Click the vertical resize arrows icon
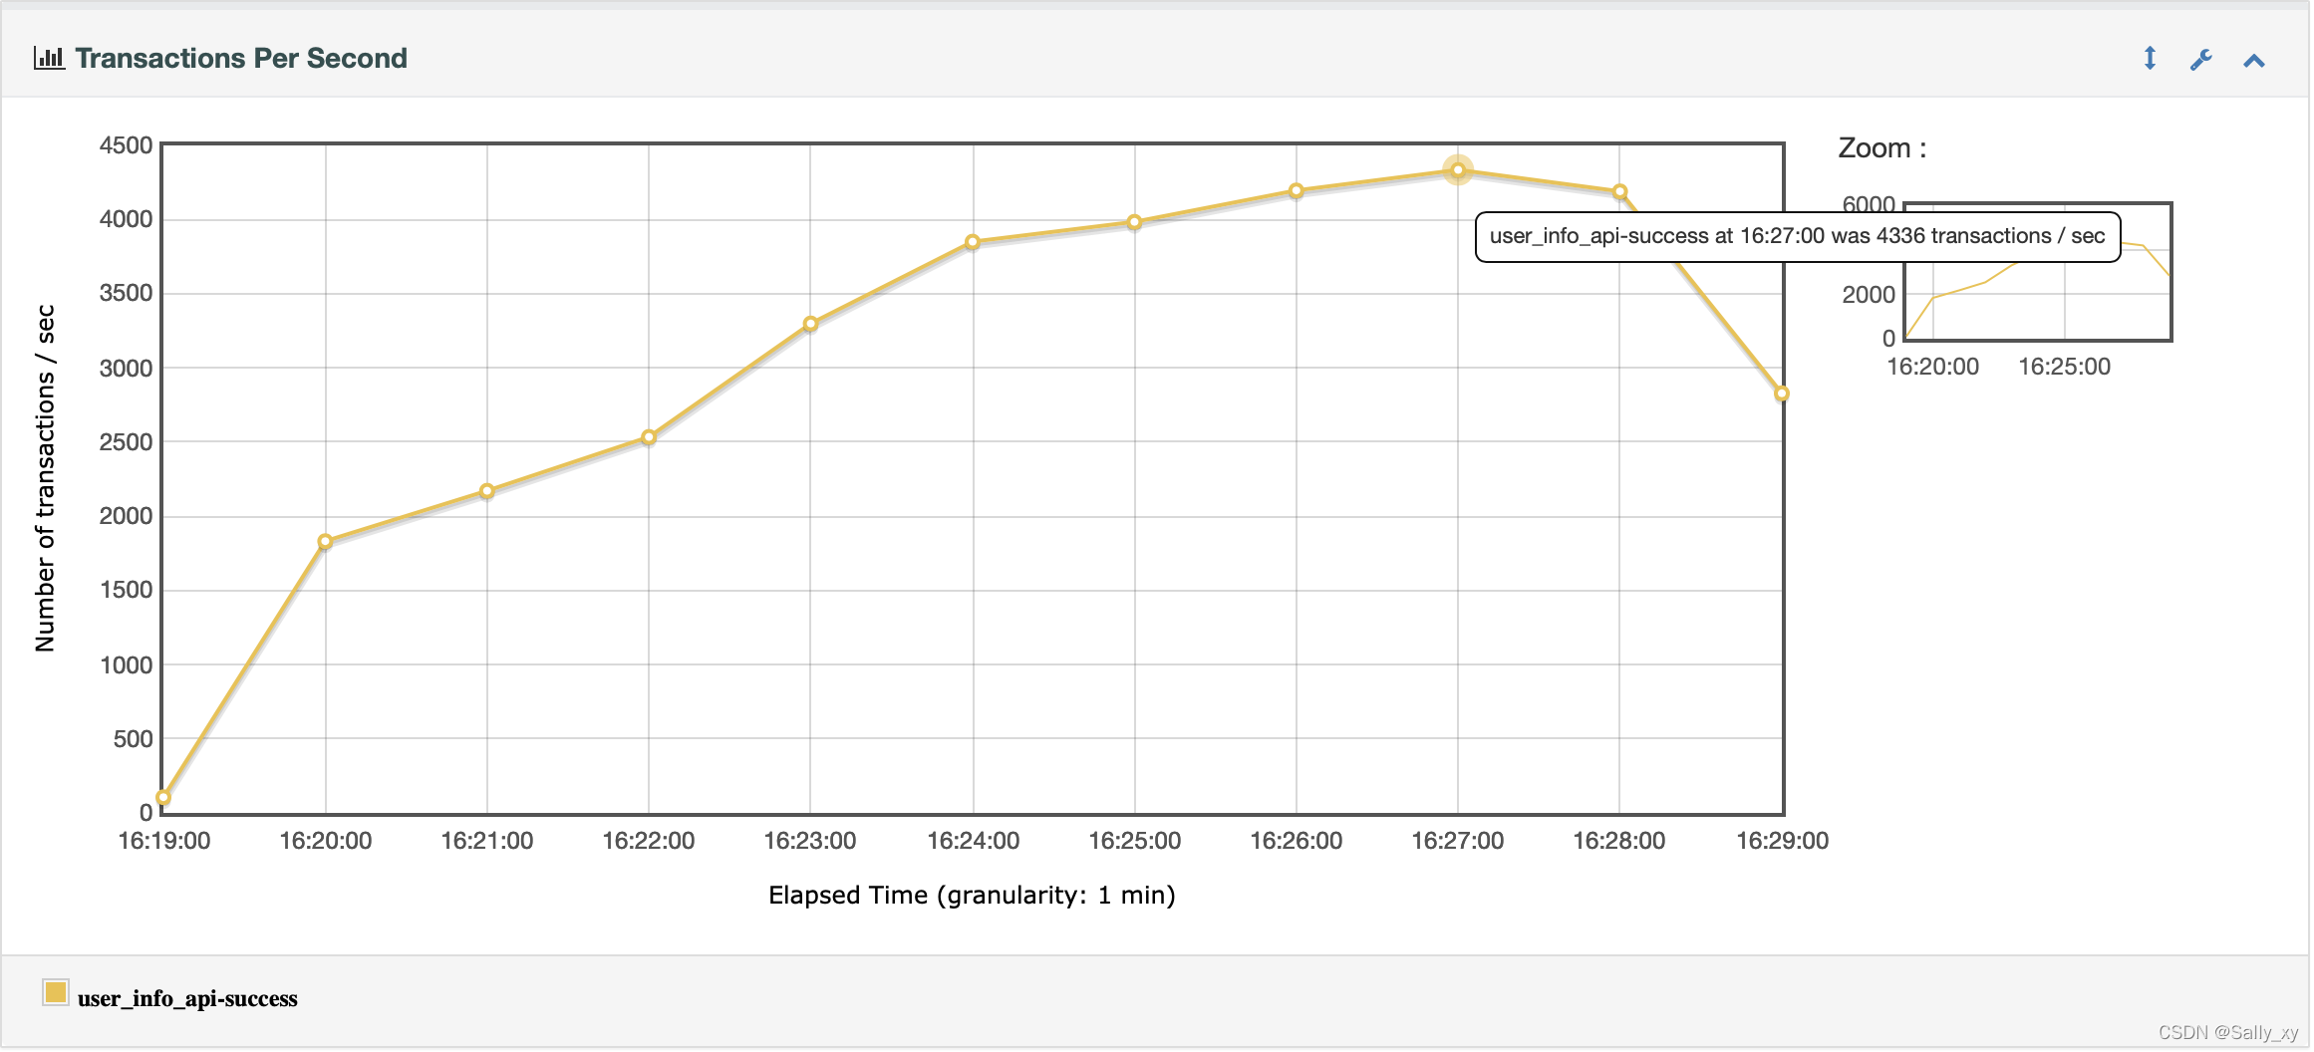Viewport: 2314px width, 1052px height. 2150,59
